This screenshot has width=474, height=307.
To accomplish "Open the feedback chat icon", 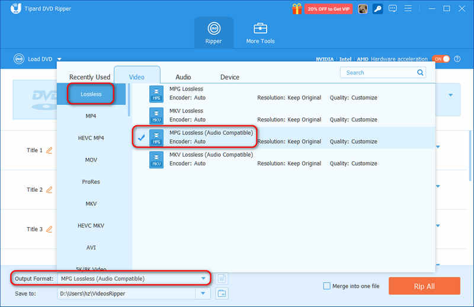I will (x=393, y=8).
